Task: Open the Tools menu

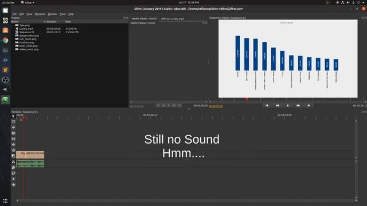Action: click(63, 14)
